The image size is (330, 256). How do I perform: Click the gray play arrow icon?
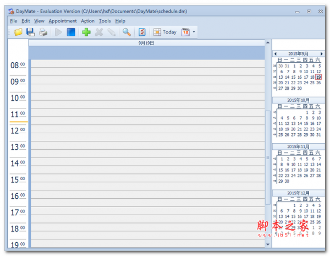click(58, 32)
